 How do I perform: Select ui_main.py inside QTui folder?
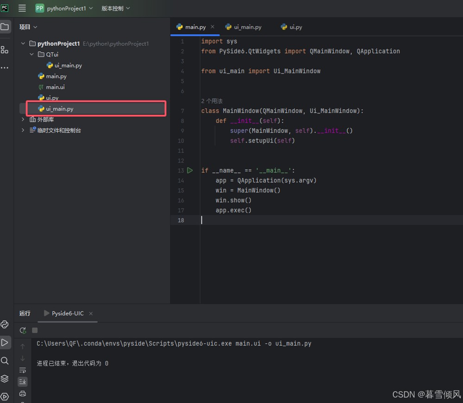point(64,65)
